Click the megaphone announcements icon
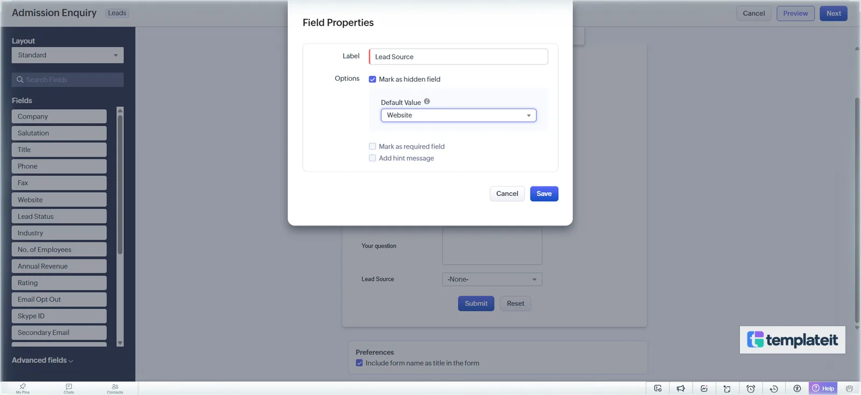Image resolution: width=861 pixels, height=395 pixels. [681, 389]
